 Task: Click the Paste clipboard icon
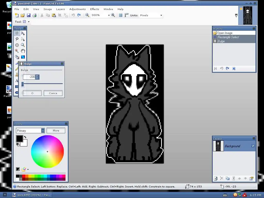(x=54, y=15)
